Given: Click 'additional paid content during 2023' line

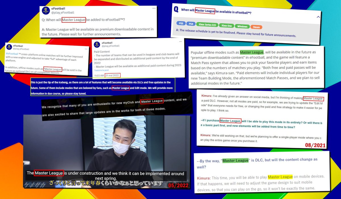Looking at the screenshot, I should pos(138,65).
